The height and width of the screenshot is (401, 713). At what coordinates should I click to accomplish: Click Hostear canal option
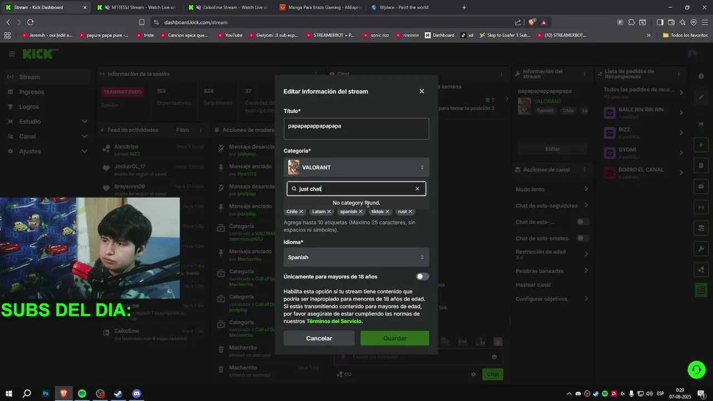click(534, 285)
